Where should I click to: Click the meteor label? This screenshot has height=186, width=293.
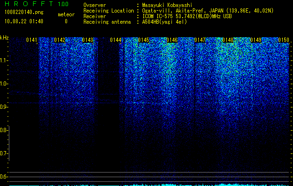click(x=66, y=14)
